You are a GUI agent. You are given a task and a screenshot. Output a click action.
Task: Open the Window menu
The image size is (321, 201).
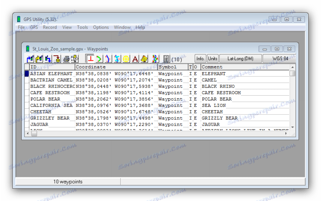(x=122, y=27)
